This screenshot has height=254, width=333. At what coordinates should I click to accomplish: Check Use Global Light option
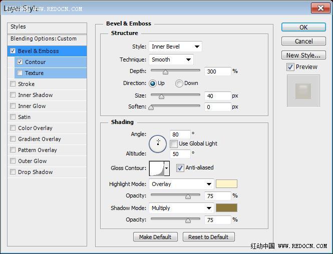tap(173, 143)
